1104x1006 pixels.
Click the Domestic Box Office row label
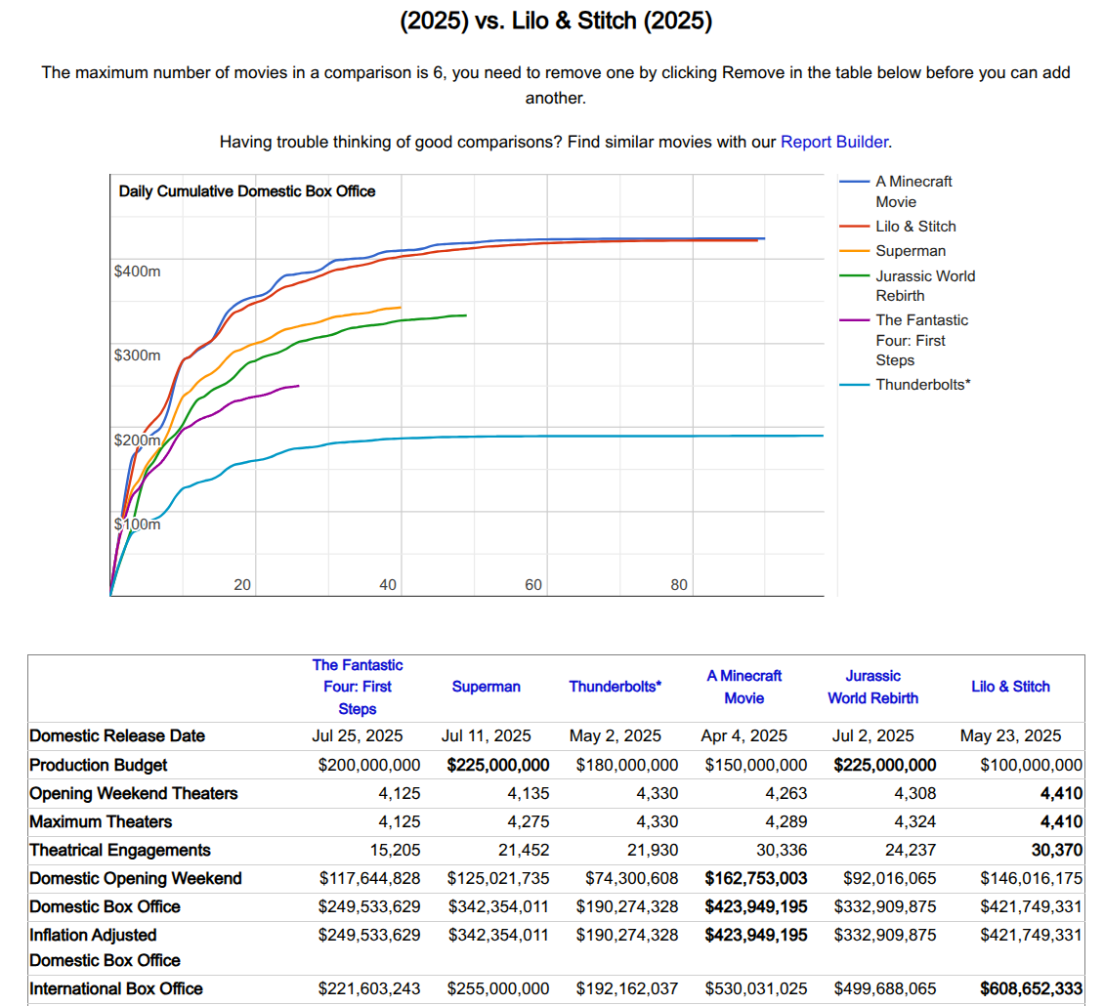click(x=105, y=906)
